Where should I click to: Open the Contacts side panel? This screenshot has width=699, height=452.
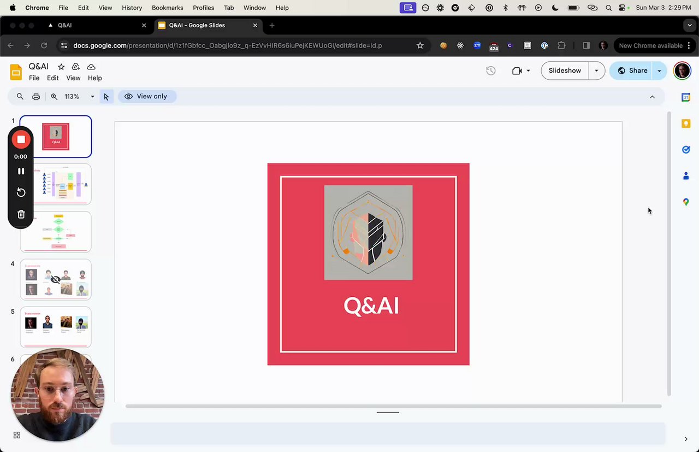(x=686, y=176)
